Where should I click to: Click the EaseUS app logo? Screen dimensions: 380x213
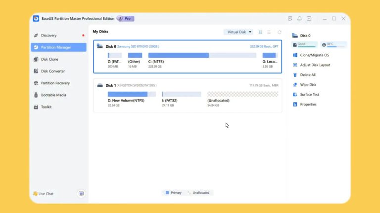36,18
